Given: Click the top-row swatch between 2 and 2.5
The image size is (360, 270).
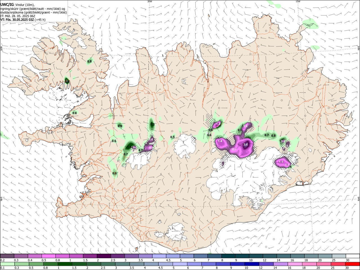Looking at the screenshot, I should click(x=104, y=256).
